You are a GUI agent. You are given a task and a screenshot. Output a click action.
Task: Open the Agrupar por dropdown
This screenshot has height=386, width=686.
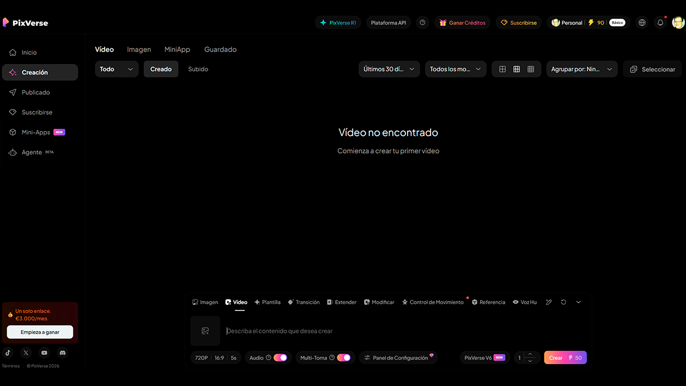[582, 69]
